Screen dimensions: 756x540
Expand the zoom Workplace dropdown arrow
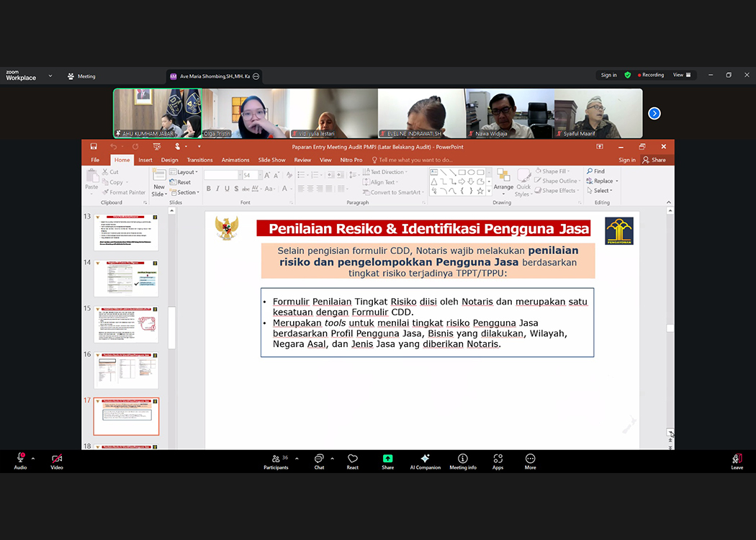[x=50, y=76]
